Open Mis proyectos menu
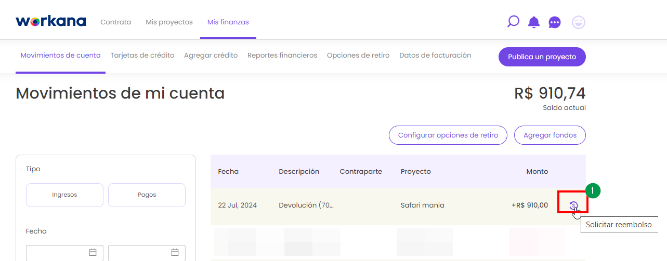Image resolution: width=667 pixels, height=261 pixels. 169,22
